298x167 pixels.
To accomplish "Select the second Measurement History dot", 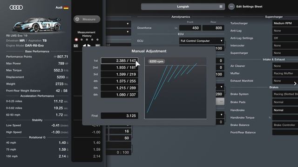I will [82, 40].
